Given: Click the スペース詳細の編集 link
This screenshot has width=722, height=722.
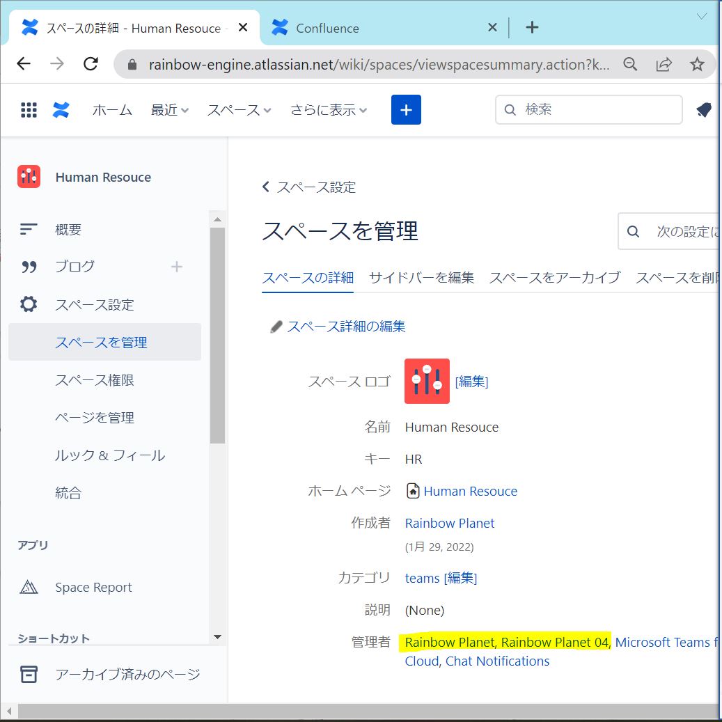Looking at the screenshot, I should (345, 327).
